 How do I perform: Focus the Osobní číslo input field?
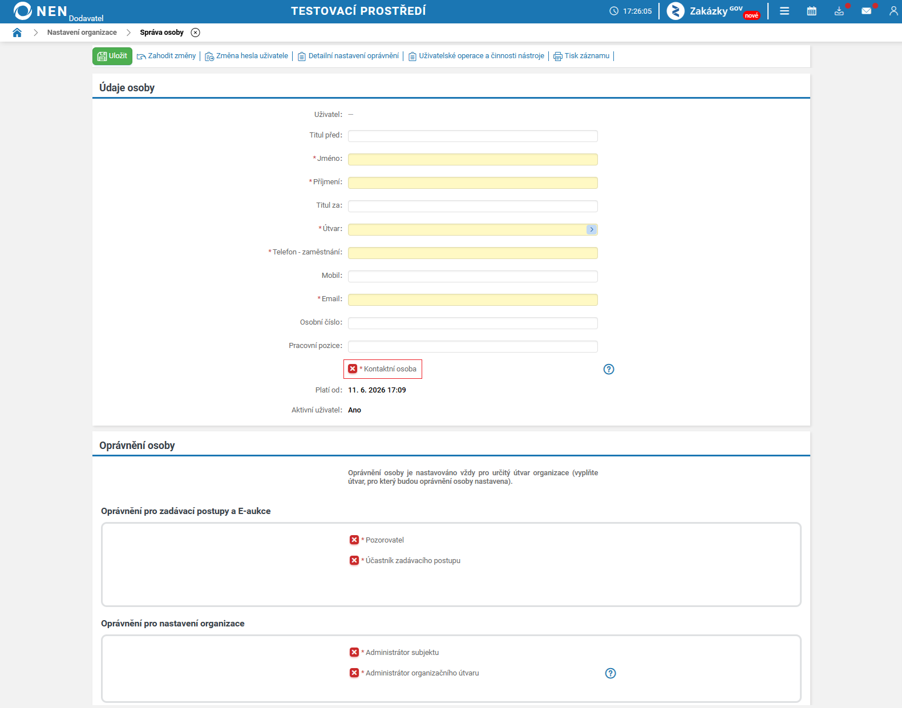473,323
